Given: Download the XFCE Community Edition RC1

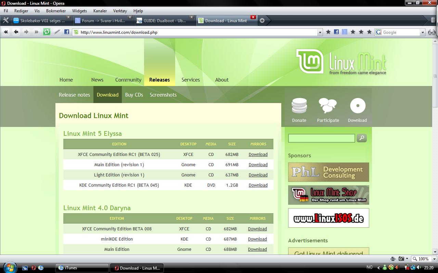Looking at the screenshot, I should (x=258, y=154).
